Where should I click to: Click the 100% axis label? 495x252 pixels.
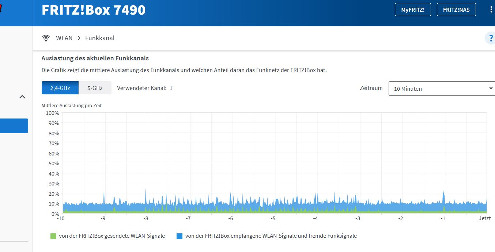[52, 113]
